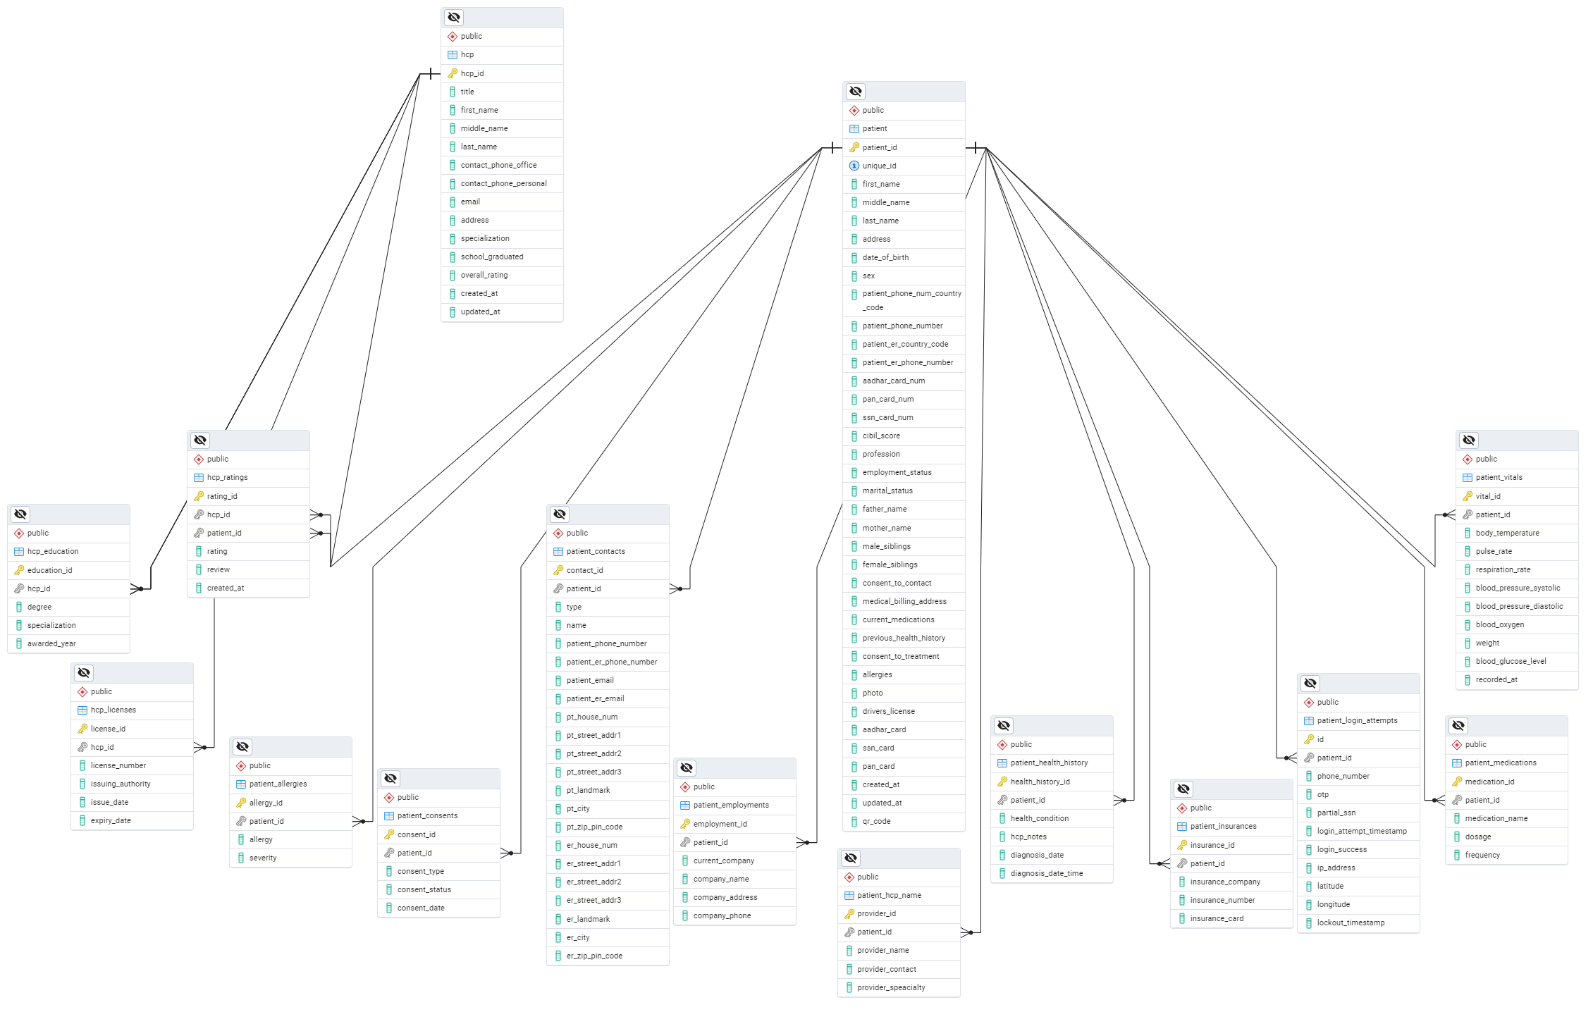Click the foreign key icon for hcp_id in hcp_ratings
Screen dimensions: 1593x1012
point(199,514)
